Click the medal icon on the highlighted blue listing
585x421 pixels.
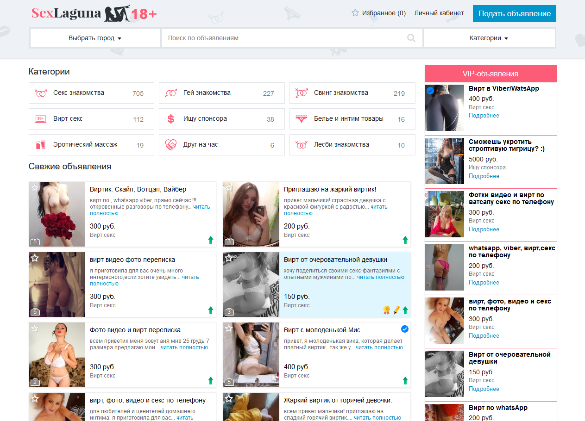[x=386, y=310]
